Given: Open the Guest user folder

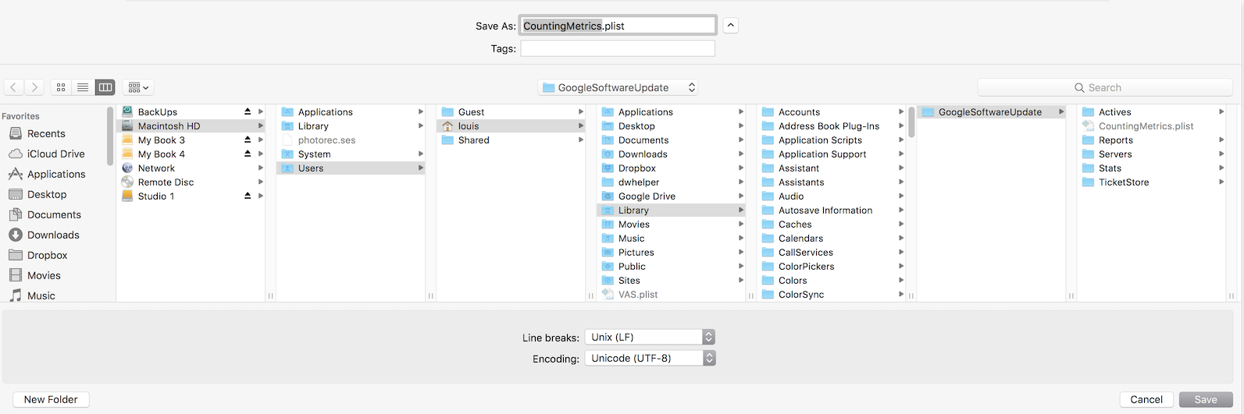Looking at the screenshot, I should pyautogui.click(x=512, y=111).
